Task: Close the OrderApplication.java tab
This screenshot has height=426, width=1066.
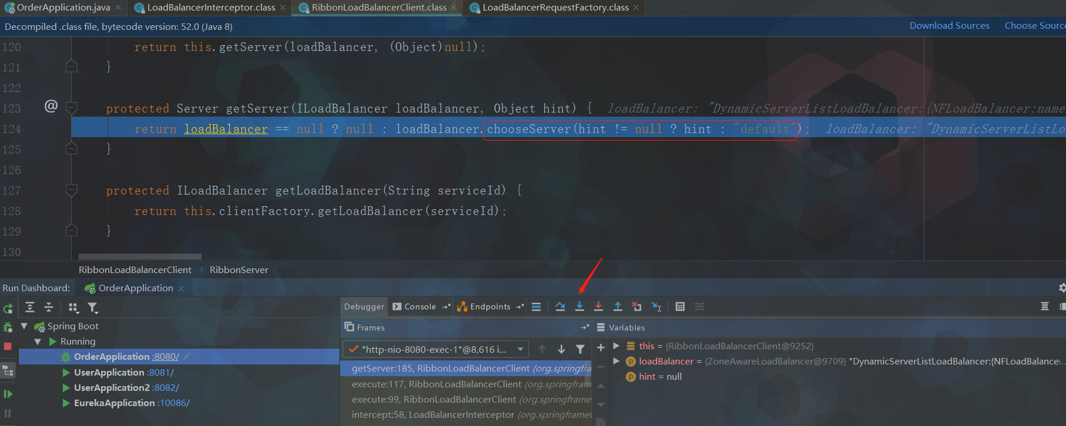Action: (x=118, y=8)
